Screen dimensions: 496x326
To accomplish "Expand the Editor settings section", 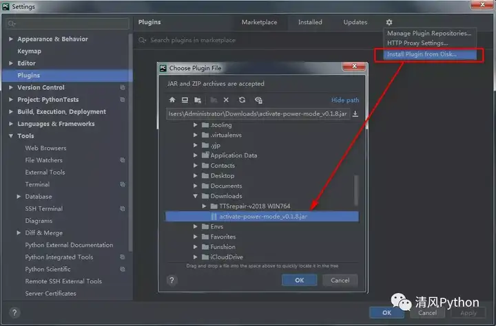I will coord(11,63).
